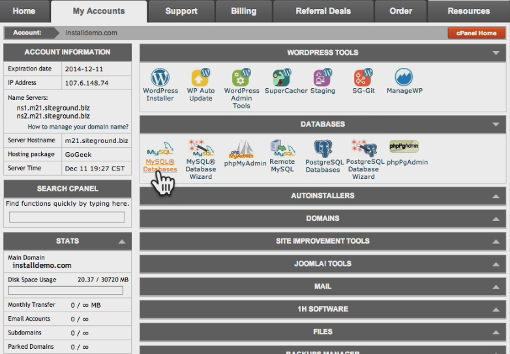Expand the Autoinstallers section

[x=323, y=196]
